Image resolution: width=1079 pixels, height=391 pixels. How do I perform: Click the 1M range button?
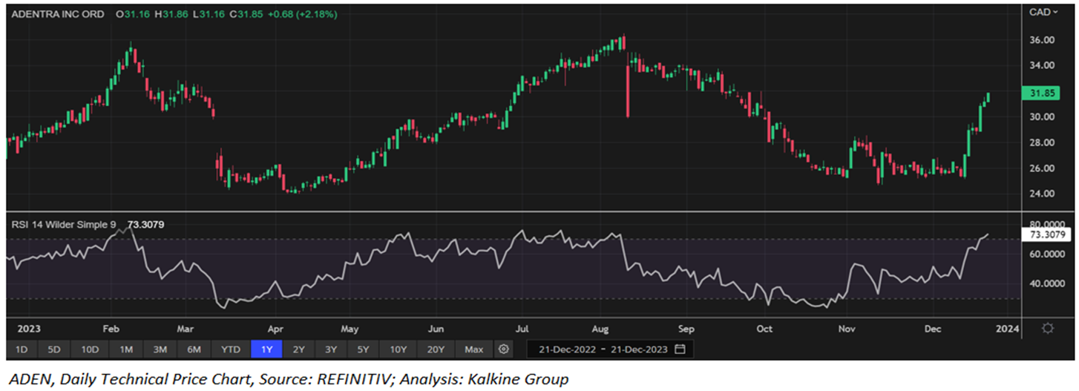pyautogui.click(x=125, y=349)
